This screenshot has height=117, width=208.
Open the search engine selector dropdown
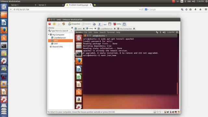coord(147,9)
